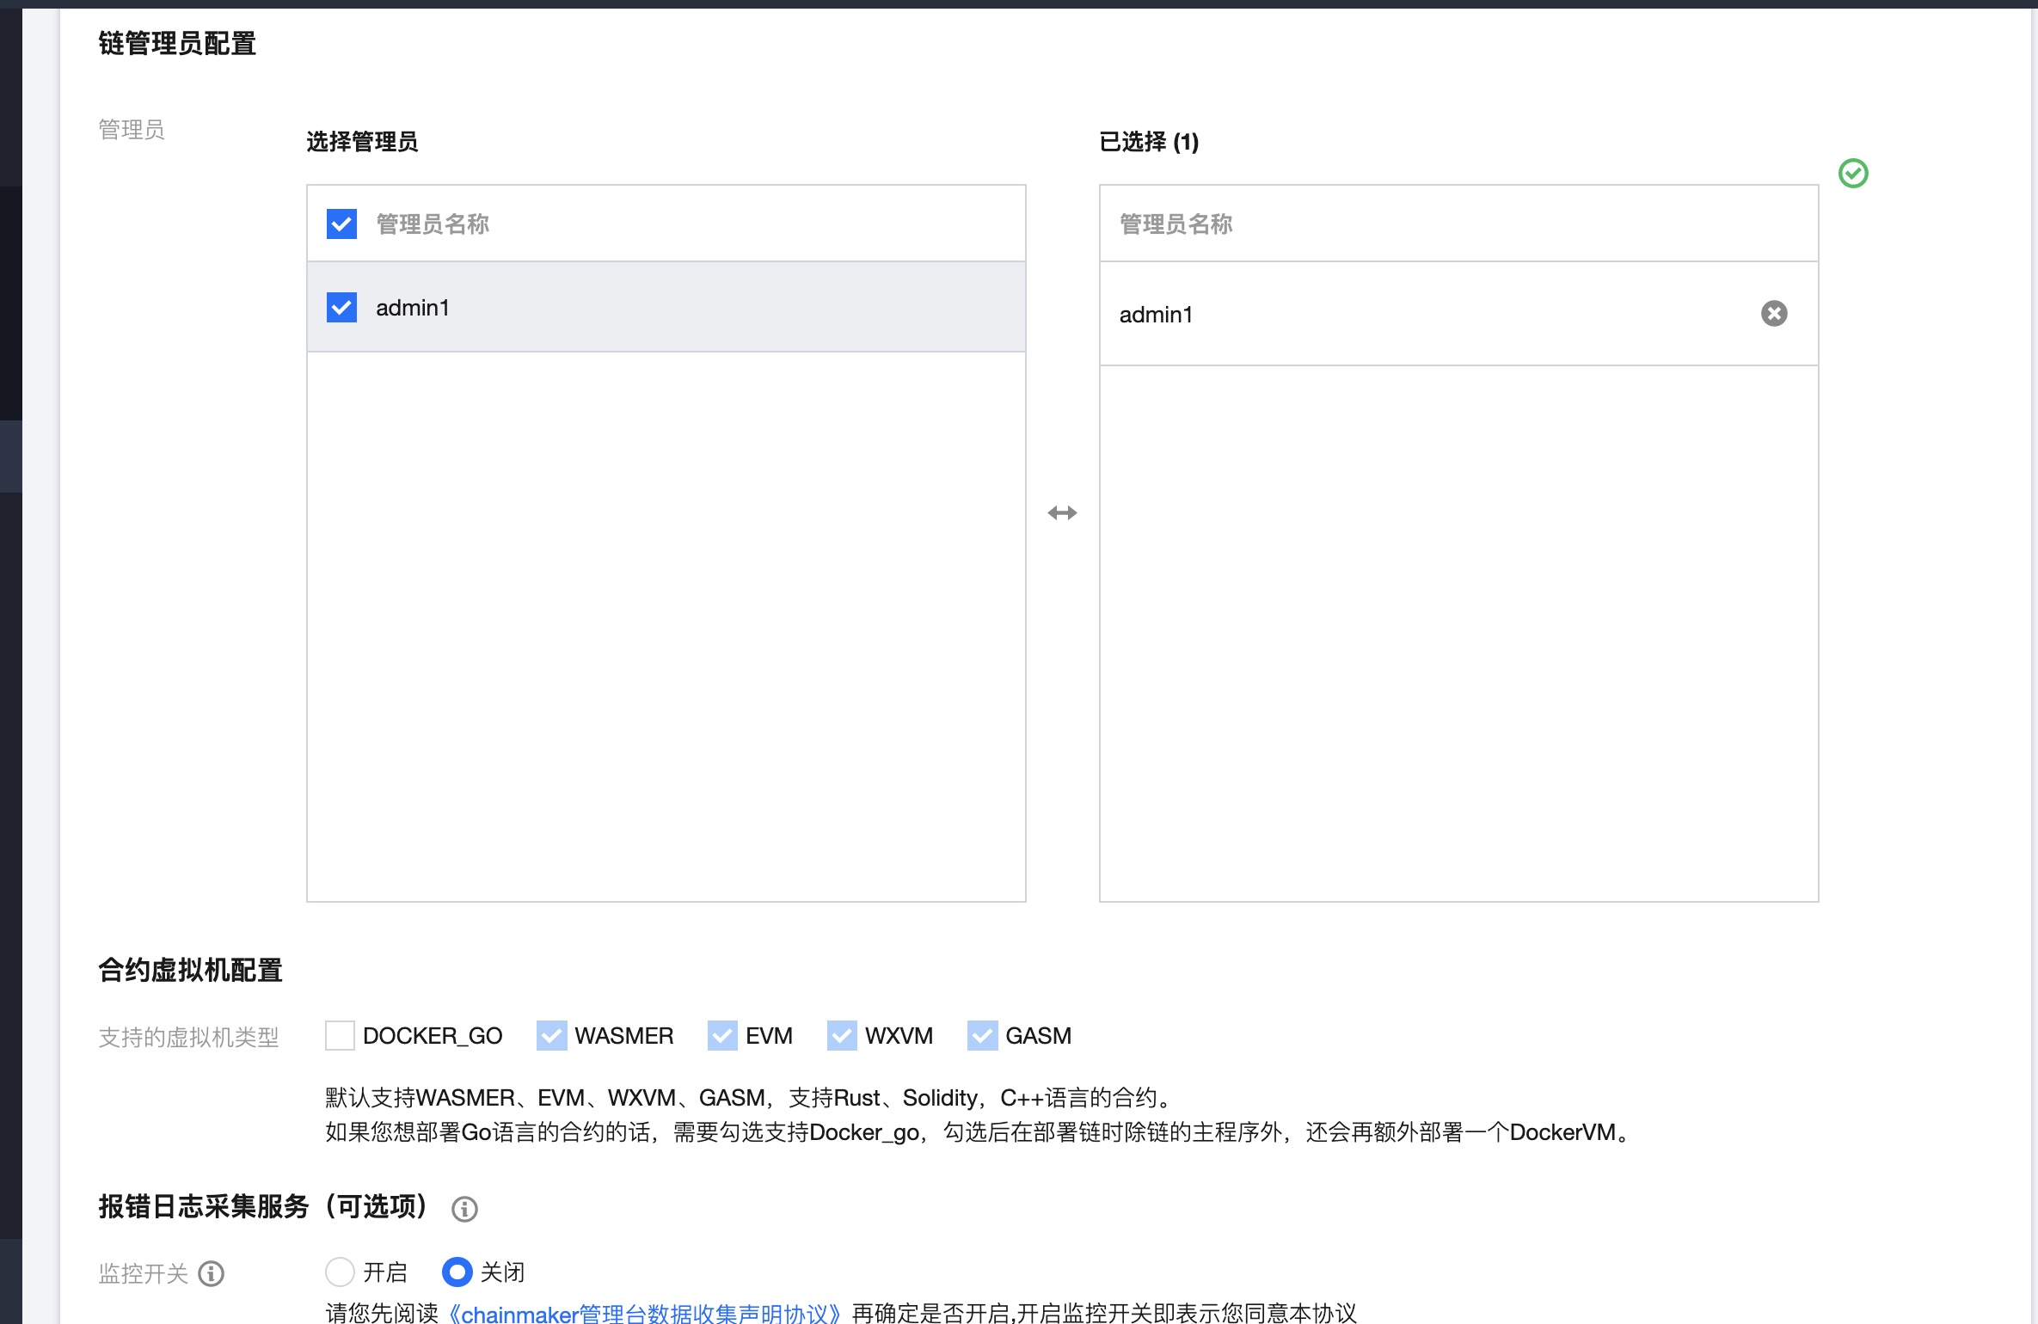Click info icon beside 报错日志采集服务 heading
Image resolution: width=2038 pixels, height=1324 pixels.
[x=464, y=1209]
